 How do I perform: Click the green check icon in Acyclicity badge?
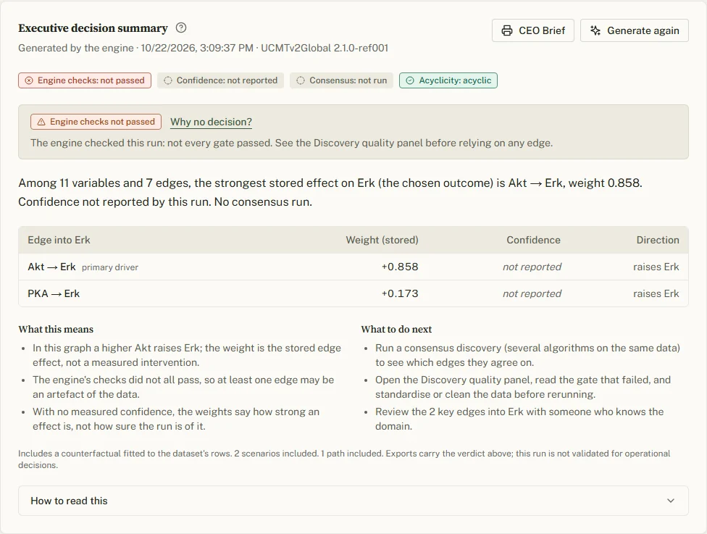410,80
